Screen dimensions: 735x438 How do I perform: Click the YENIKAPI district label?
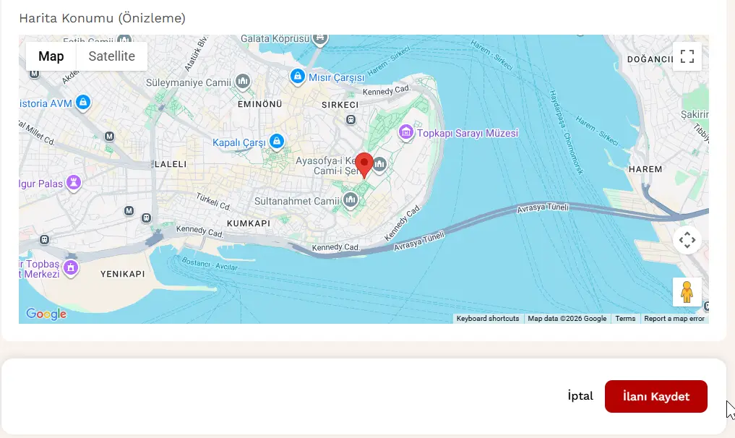click(122, 274)
